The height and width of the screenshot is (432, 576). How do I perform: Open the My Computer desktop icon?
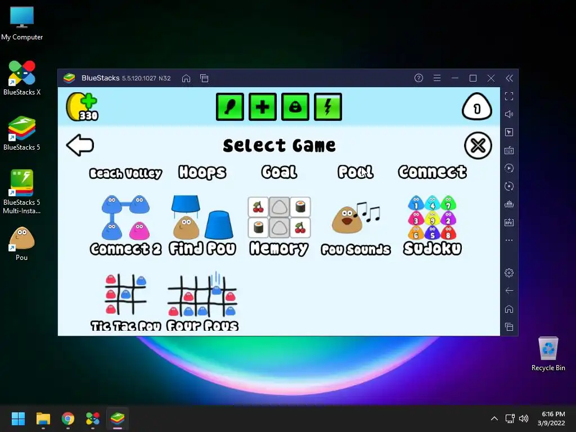coord(22,24)
